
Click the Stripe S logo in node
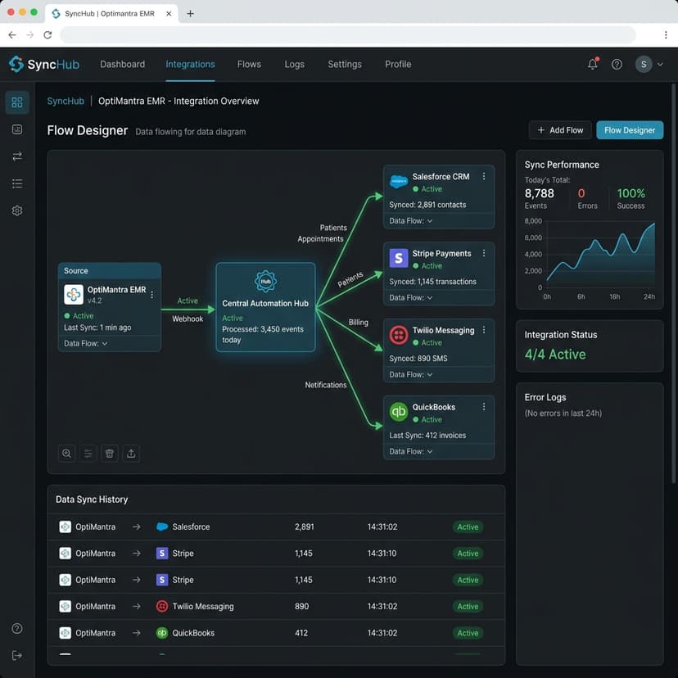tap(398, 258)
